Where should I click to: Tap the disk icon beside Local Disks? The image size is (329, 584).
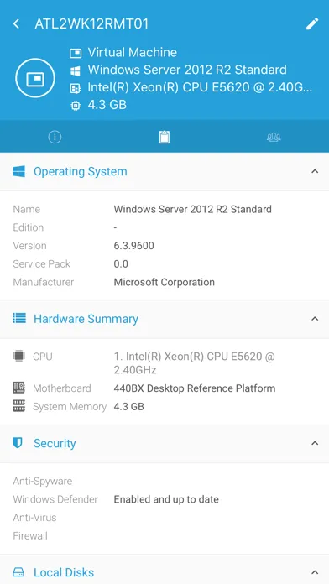18,572
